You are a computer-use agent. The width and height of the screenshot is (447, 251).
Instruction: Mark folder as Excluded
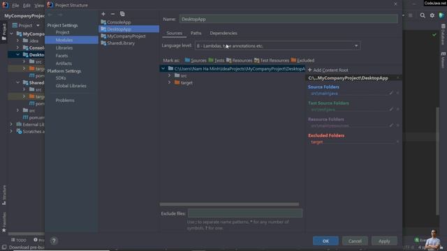(x=302, y=61)
